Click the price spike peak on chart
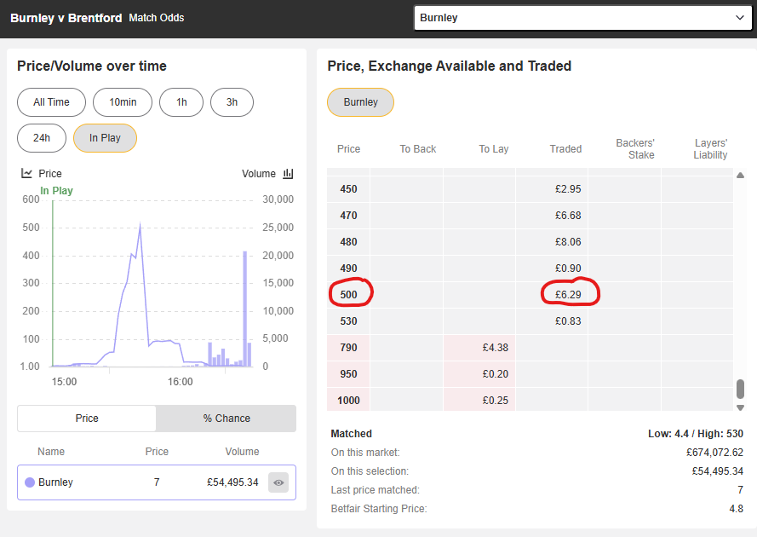Screen dimensions: 757x537 tap(140, 225)
